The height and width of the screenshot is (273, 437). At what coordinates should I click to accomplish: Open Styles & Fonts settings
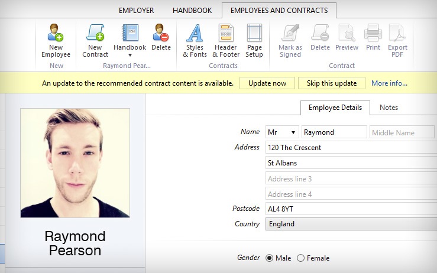coord(195,41)
